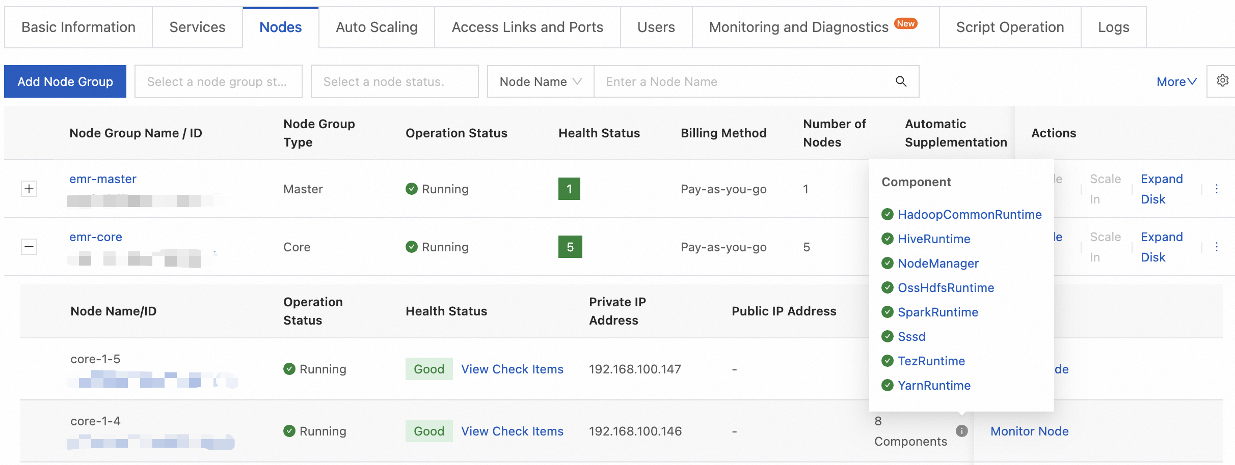
Task: Click the Add Node Group button
Action: (65, 81)
